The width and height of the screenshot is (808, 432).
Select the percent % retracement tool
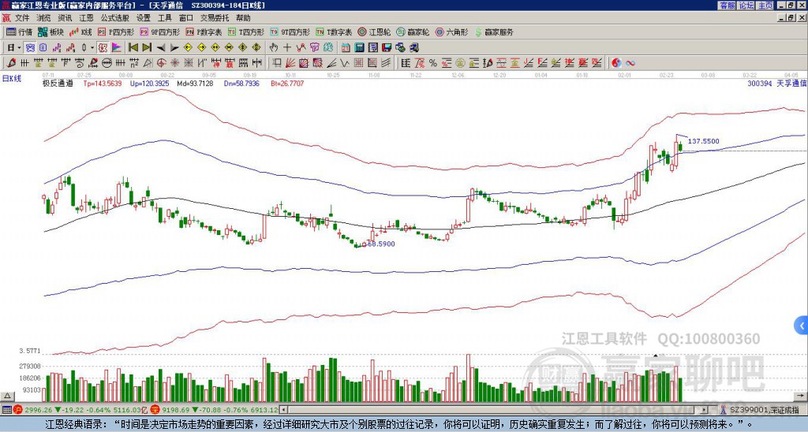coord(433,63)
